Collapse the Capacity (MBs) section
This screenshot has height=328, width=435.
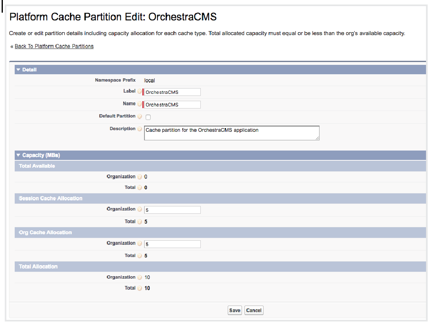[x=18, y=155]
